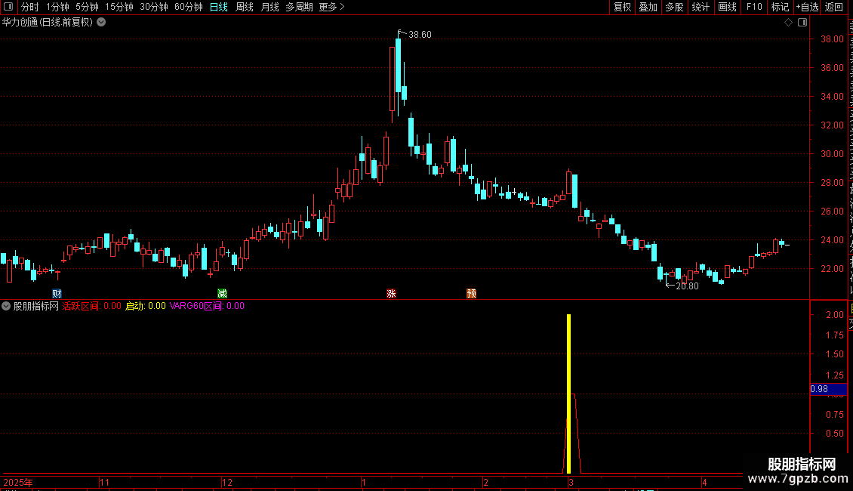
Task: Click the green 减 event marker
Action: 222,293
